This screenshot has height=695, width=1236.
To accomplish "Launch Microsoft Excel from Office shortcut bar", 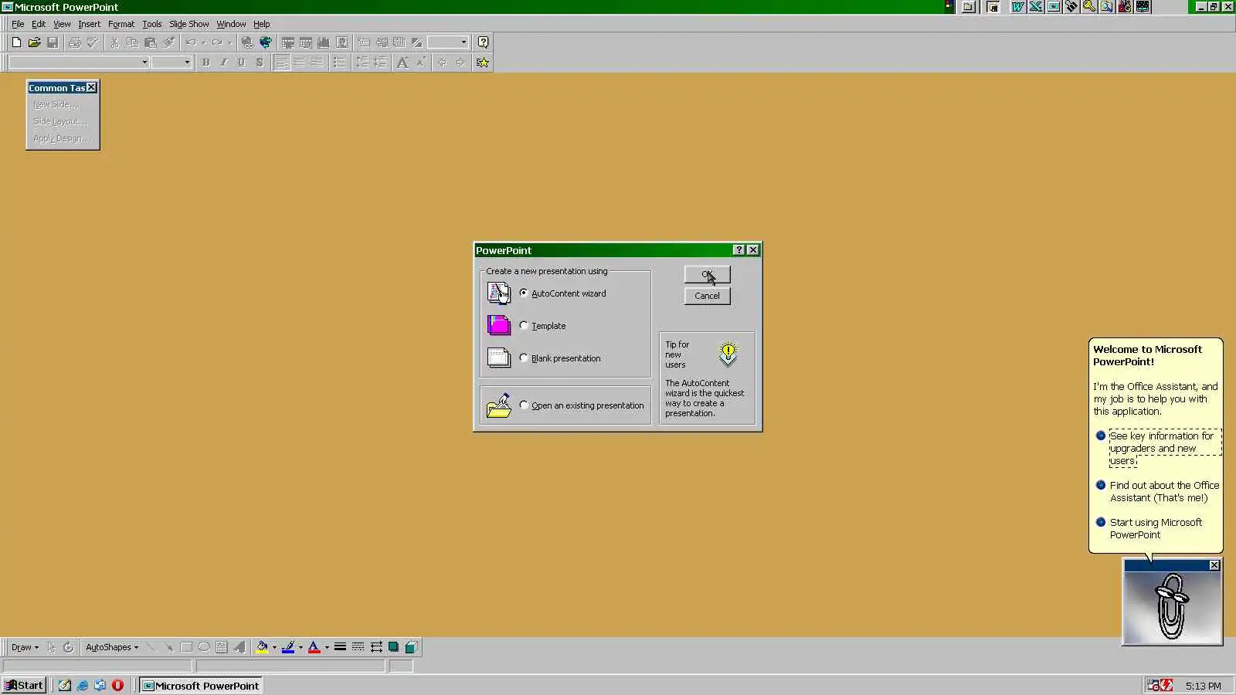I will click(x=1036, y=7).
